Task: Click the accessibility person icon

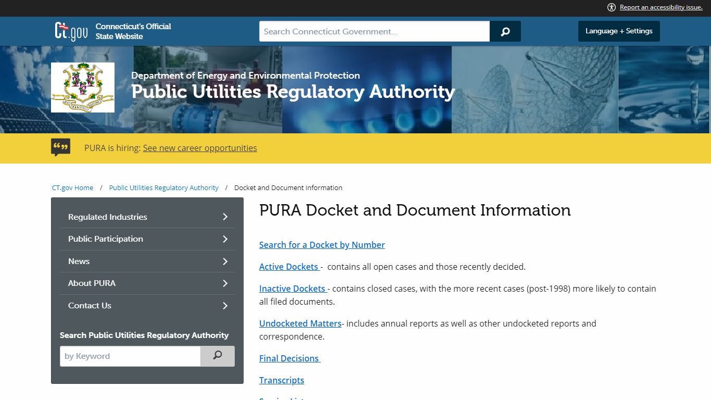Action: (612, 7)
